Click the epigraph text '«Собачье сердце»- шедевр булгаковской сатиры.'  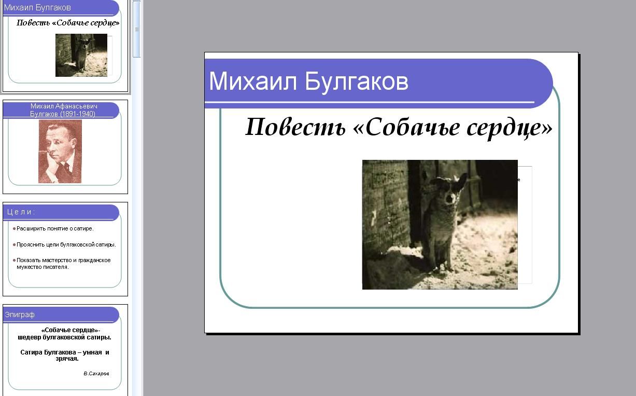pyautogui.click(x=65, y=333)
